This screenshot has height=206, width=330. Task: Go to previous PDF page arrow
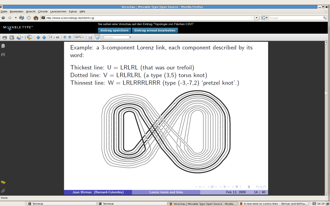coord(38,37)
